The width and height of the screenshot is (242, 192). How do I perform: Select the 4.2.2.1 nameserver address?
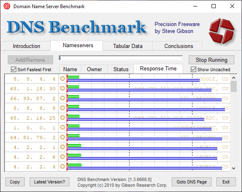pos(34,147)
